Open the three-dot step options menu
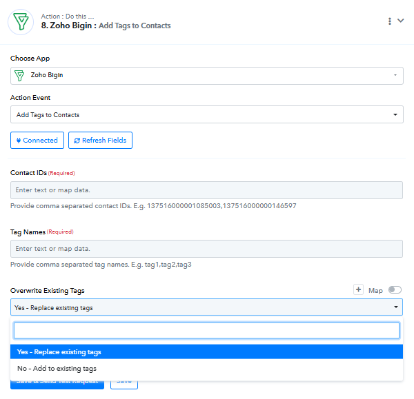 390,21
